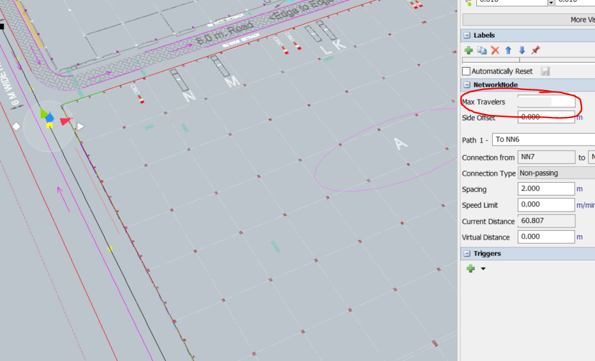This screenshot has height=361, width=595.
Task: Collapse the Labels section
Action: (x=467, y=35)
